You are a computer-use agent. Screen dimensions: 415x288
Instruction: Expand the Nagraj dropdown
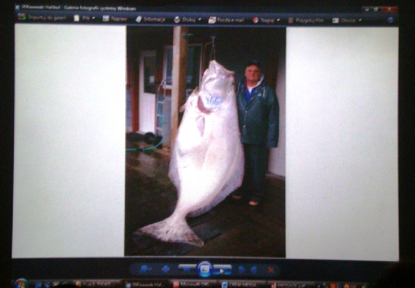(x=266, y=20)
